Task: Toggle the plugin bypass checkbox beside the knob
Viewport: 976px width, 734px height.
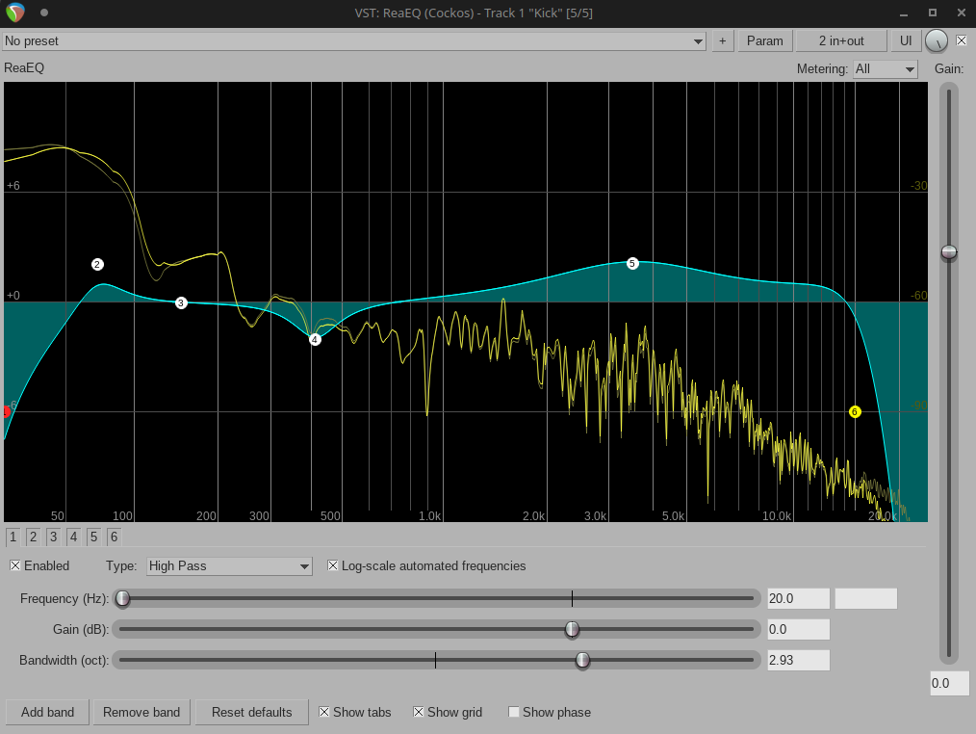Action: pyautogui.click(x=962, y=41)
